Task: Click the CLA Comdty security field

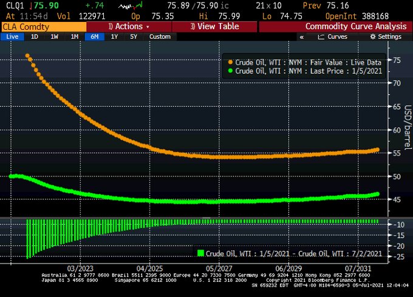Action: pos(43,27)
